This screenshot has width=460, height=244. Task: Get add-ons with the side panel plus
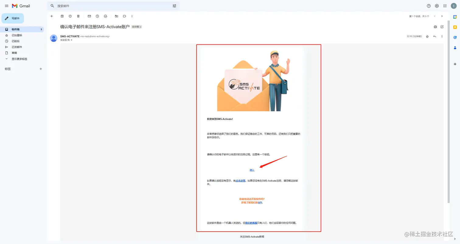pyautogui.click(x=455, y=64)
